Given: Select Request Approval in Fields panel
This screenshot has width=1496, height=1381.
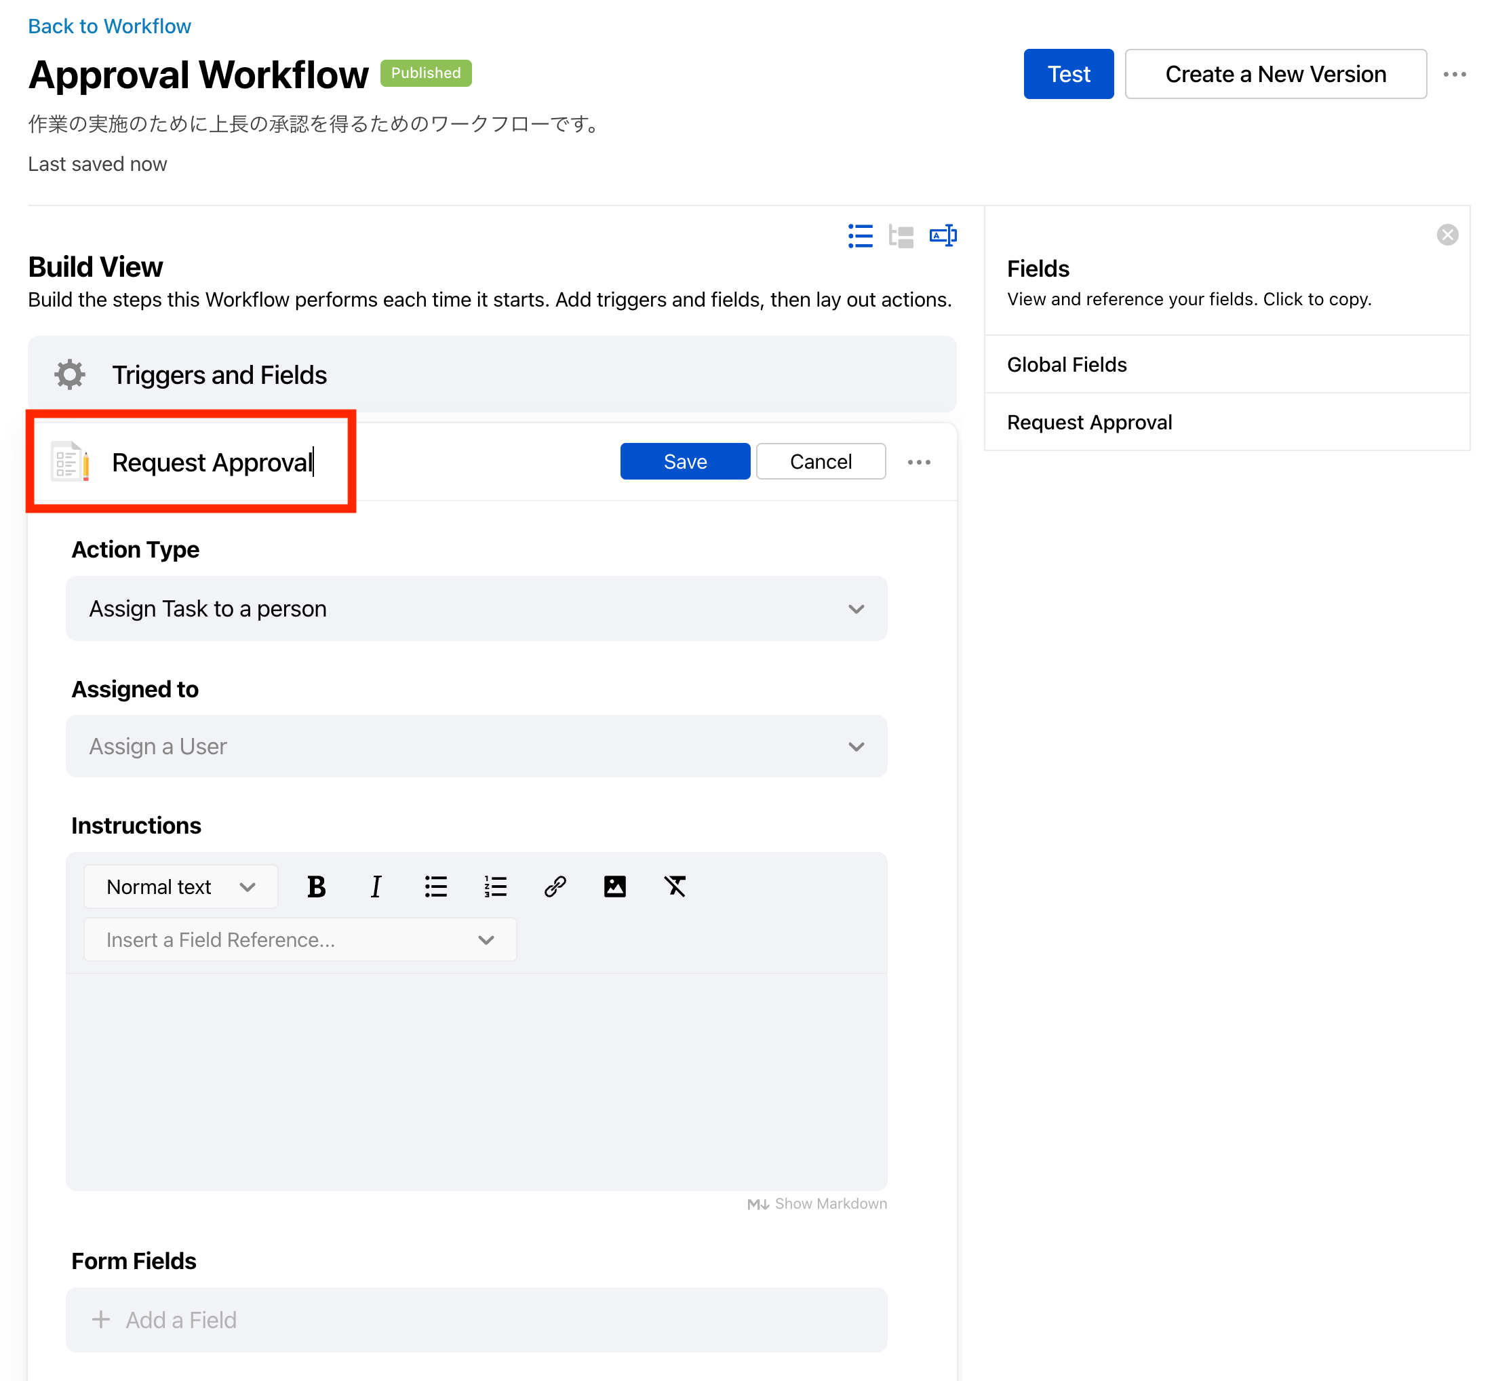Looking at the screenshot, I should (1088, 422).
